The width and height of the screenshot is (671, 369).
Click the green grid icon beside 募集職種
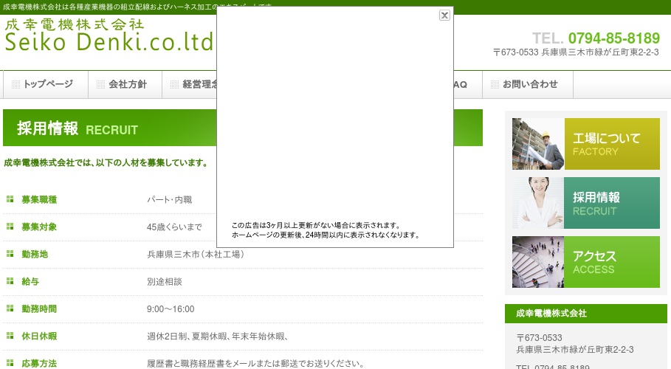pyautogui.click(x=10, y=199)
